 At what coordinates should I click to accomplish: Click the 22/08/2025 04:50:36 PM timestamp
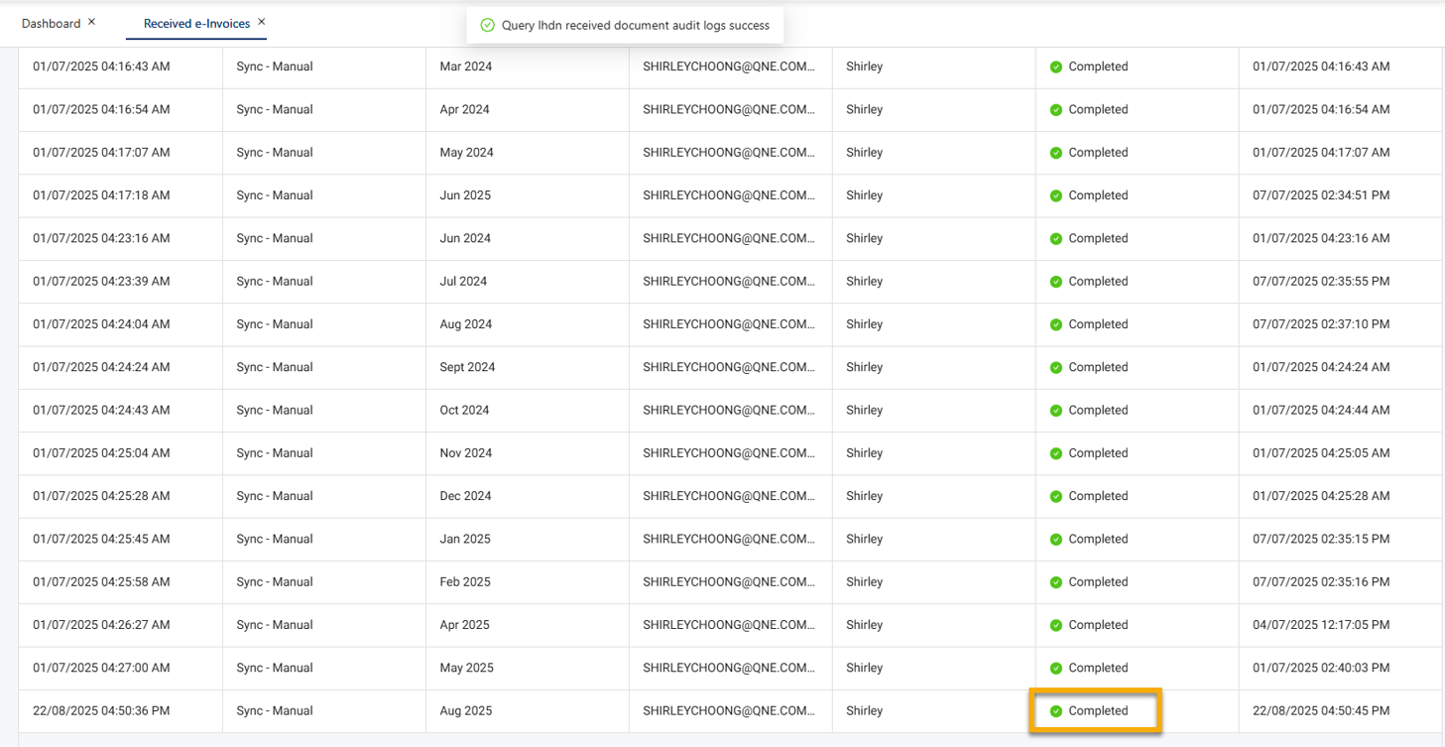[x=101, y=710]
